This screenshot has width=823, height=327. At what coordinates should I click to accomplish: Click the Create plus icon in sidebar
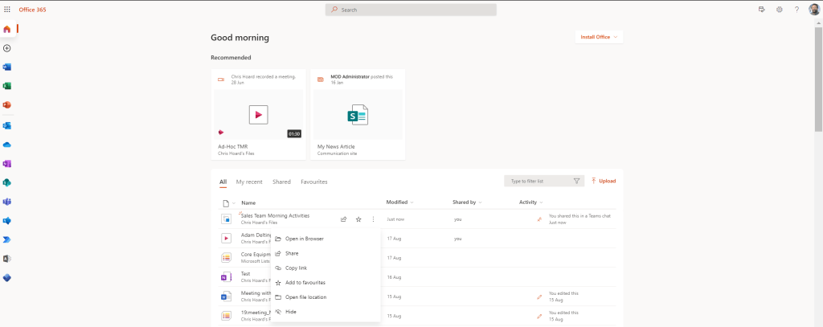[7, 48]
